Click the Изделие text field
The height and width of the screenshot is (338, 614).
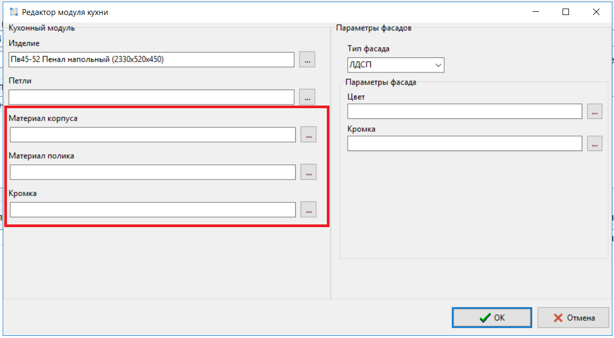click(x=152, y=59)
